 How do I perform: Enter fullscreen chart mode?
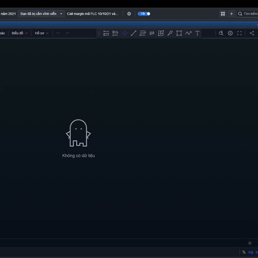[240, 33]
